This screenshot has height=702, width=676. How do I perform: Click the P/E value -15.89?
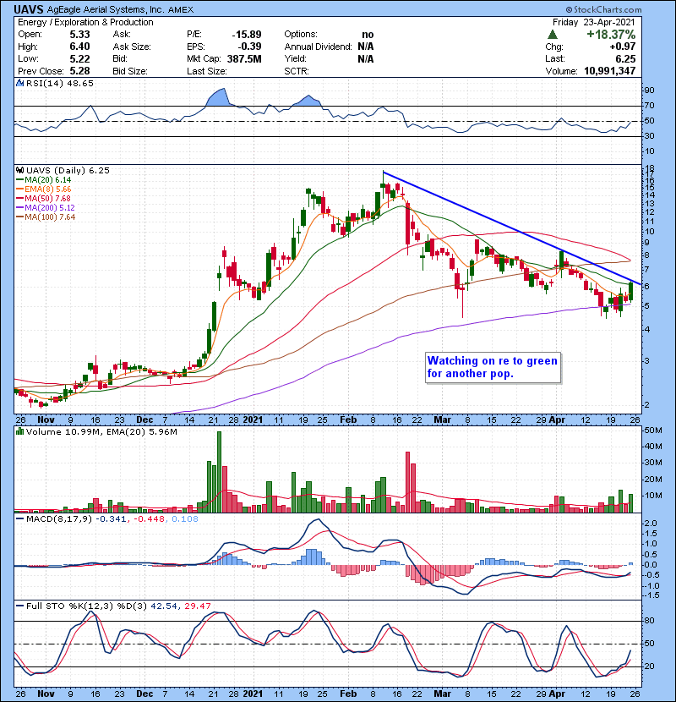click(x=247, y=35)
